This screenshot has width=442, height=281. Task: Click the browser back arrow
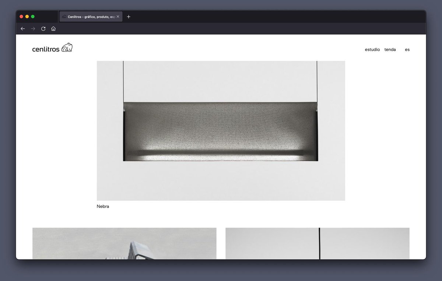pos(23,29)
